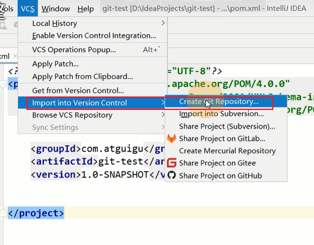Click Apply Patch... menu item

click(x=93, y=64)
